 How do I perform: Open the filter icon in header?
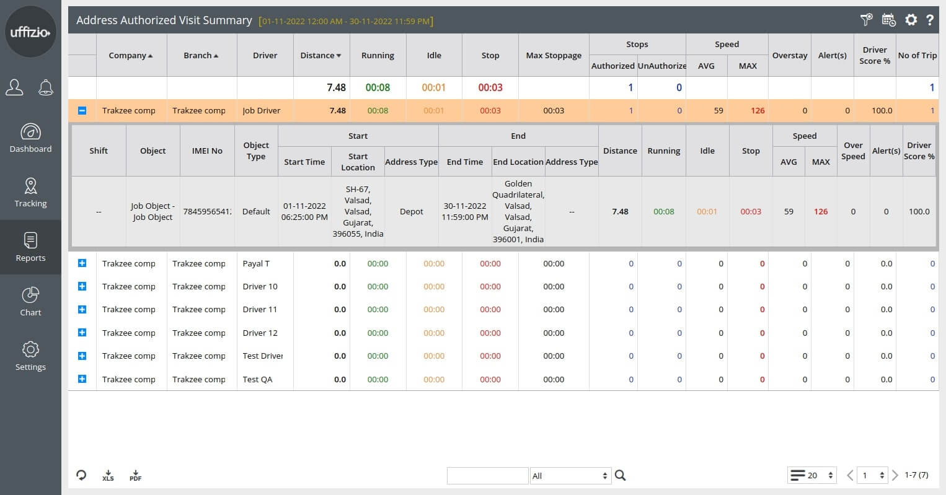coord(866,20)
